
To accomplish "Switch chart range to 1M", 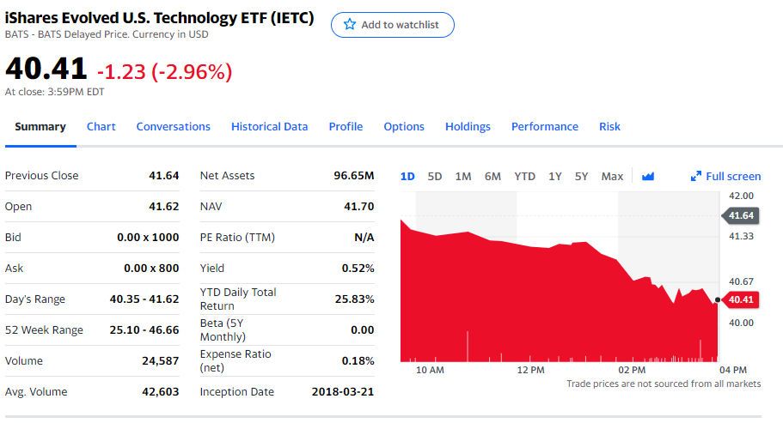I will coord(463,176).
